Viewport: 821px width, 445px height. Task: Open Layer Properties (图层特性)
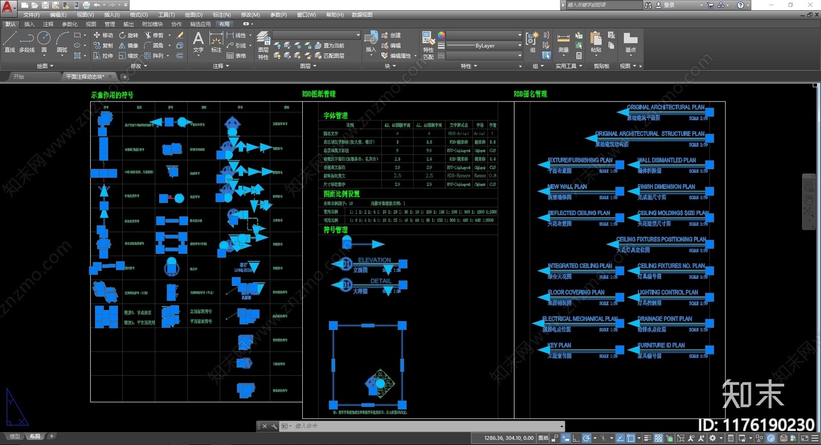click(263, 45)
